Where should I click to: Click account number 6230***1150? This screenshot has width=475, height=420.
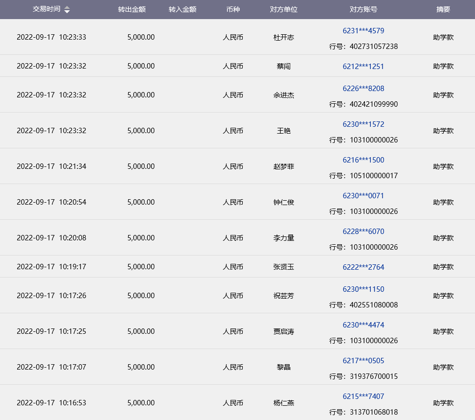pos(363,289)
